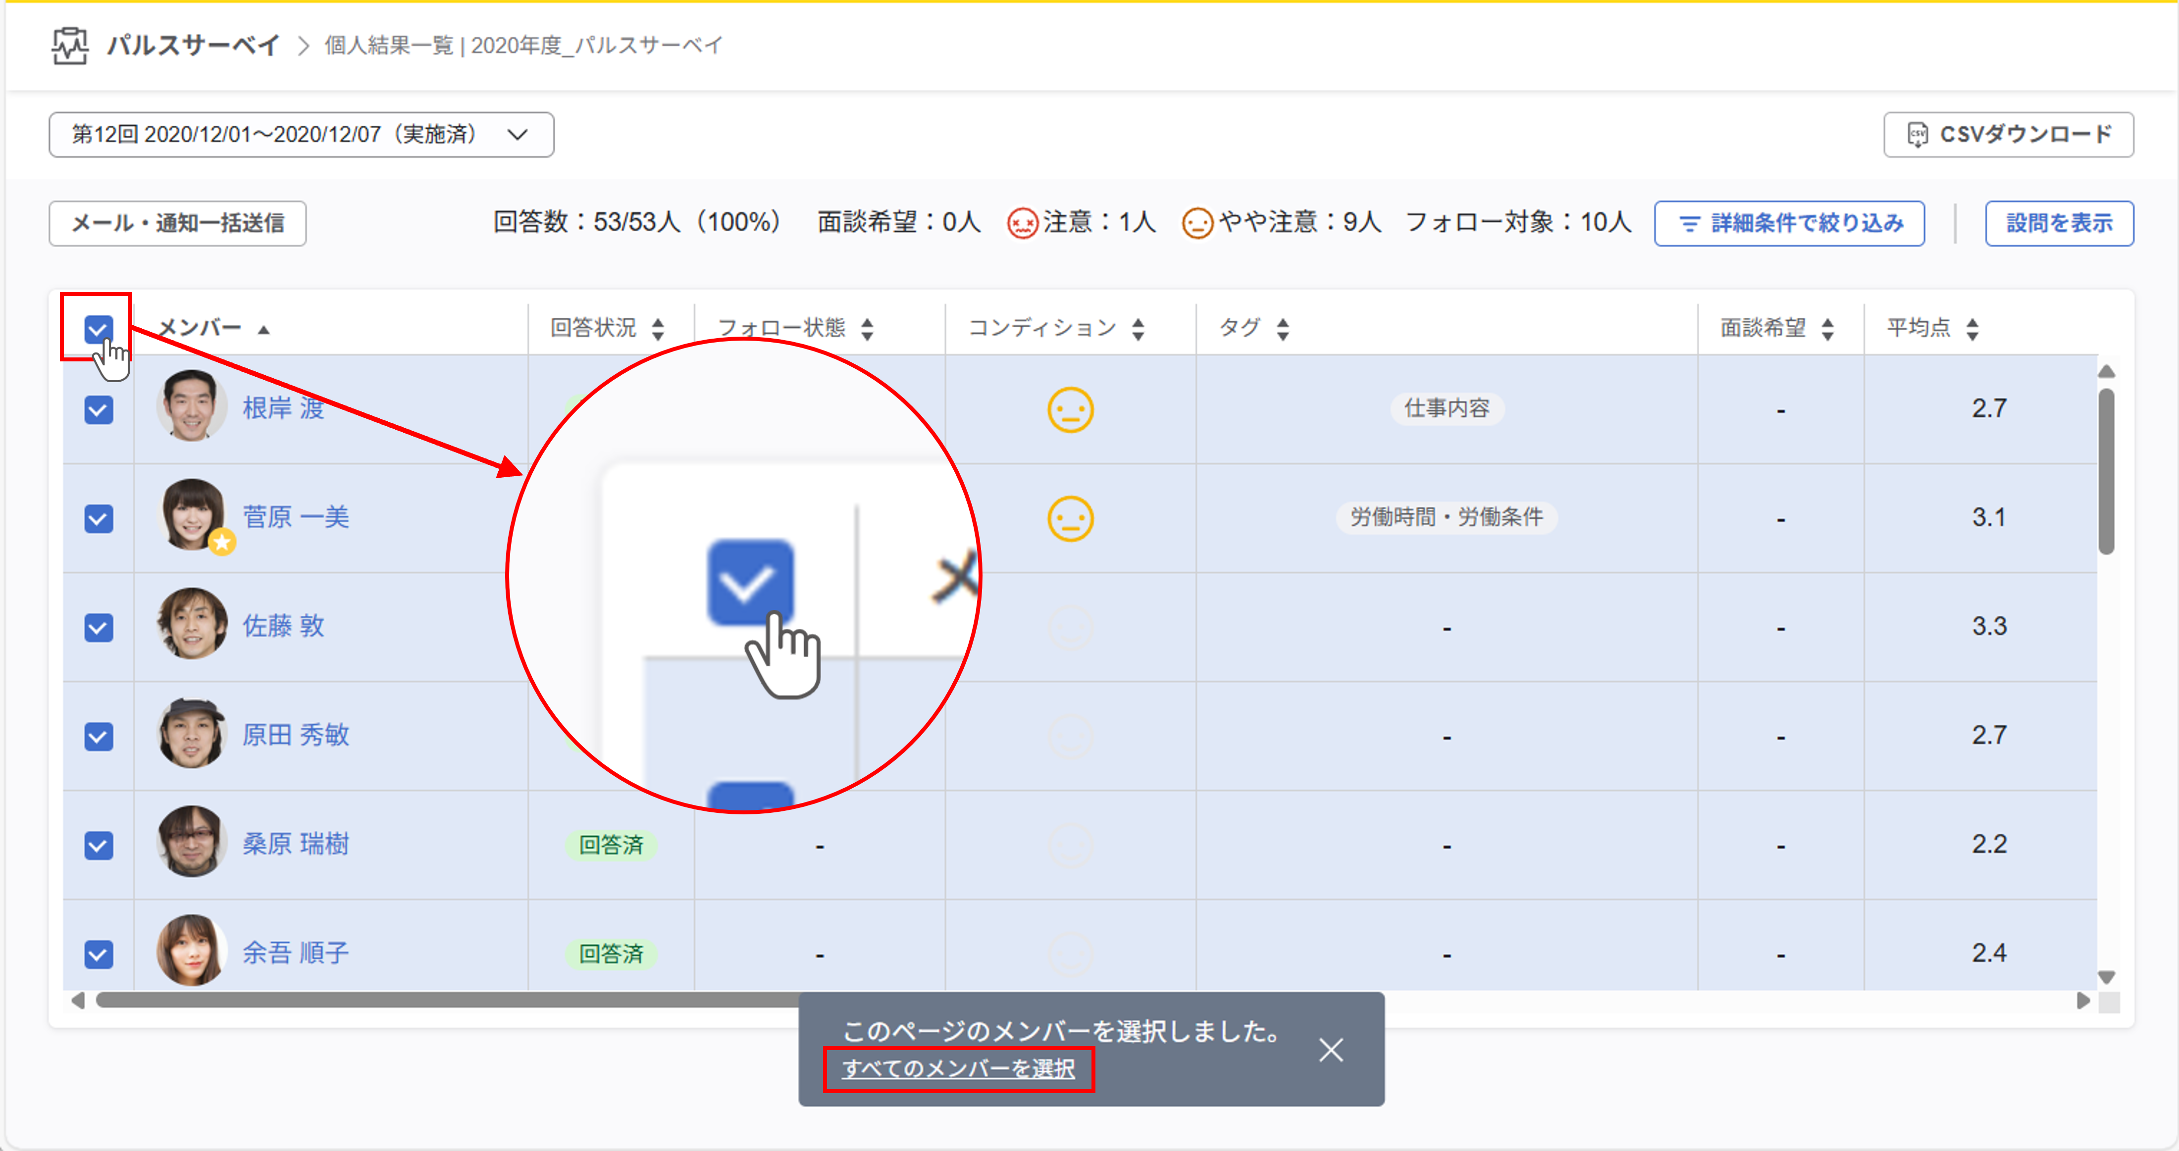Viewport: 2179px width, 1151px height.
Task: Uncheck 佐藤 敦's row checkbox
Action: [98, 627]
